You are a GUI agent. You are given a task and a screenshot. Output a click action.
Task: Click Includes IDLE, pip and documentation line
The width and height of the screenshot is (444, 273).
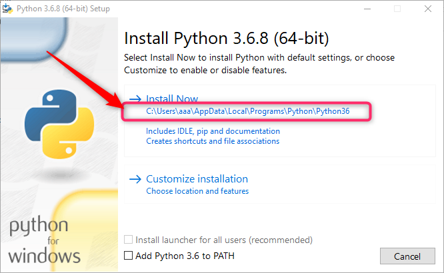213,131
